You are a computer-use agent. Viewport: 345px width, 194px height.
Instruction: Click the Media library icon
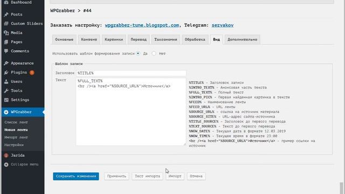(6, 33)
